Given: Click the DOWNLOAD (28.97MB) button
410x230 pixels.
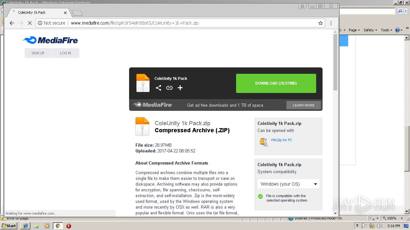Looking at the screenshot, I should [x=276, y=83].
